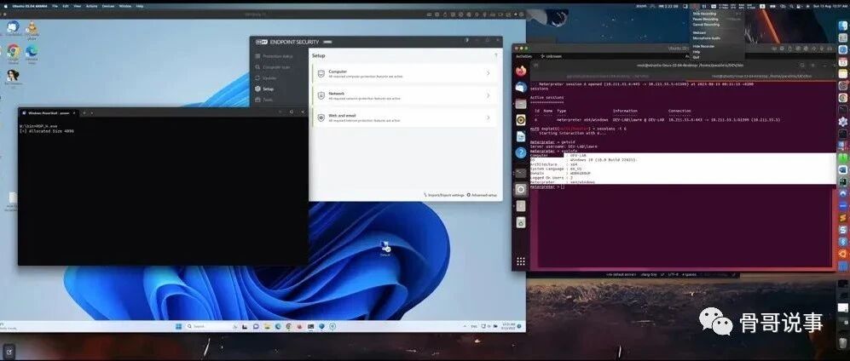Screen dimensions: 850x361
Task: Click the Web and email shield icon
Action: [x=321, y=117]
